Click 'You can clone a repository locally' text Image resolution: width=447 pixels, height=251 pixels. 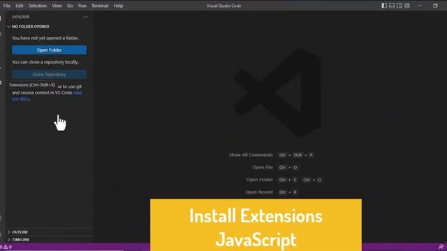coord(45,62)
